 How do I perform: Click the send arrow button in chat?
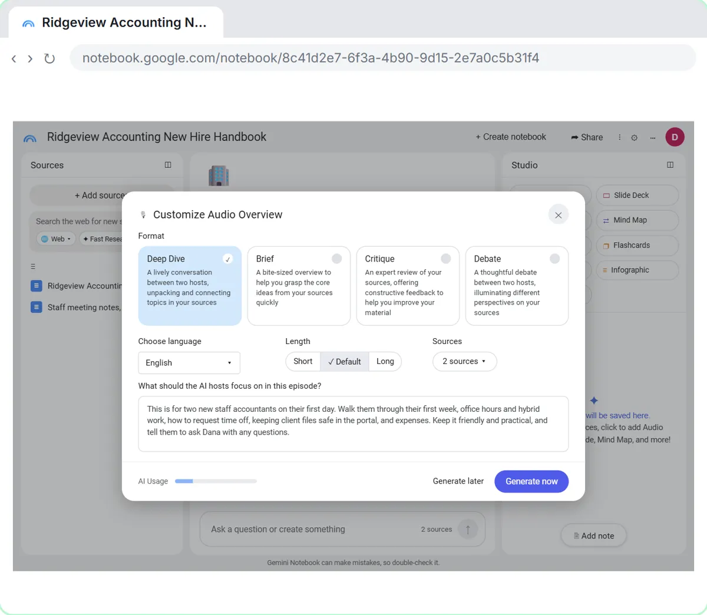point(468,530)
